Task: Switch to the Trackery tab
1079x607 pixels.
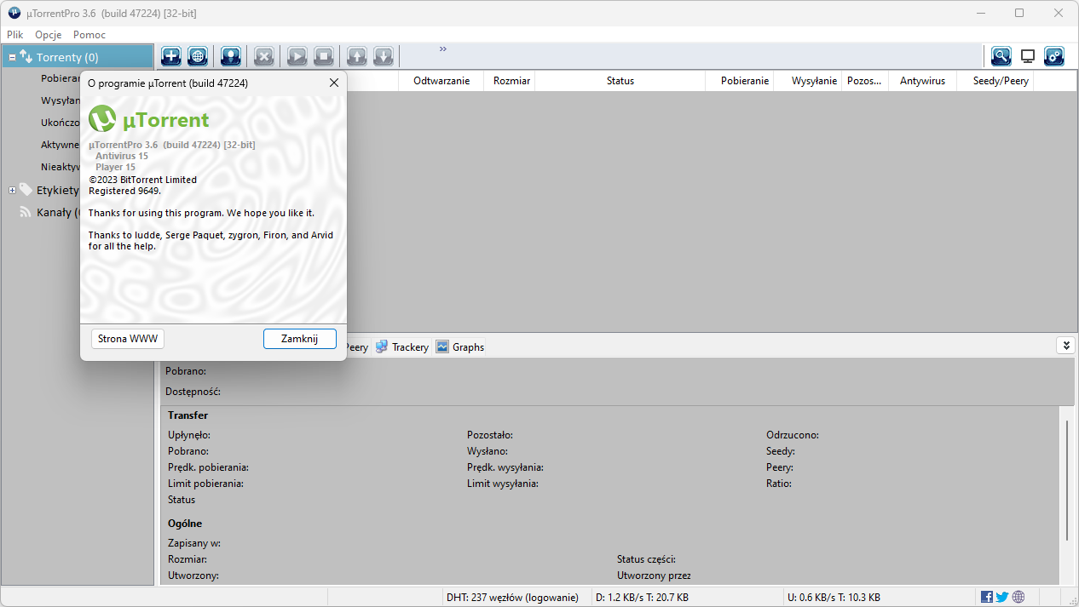Action: 402,347
